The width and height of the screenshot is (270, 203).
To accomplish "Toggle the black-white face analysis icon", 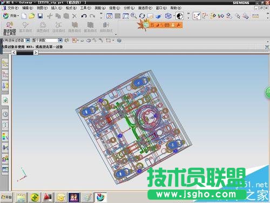I will coord(180,16).
